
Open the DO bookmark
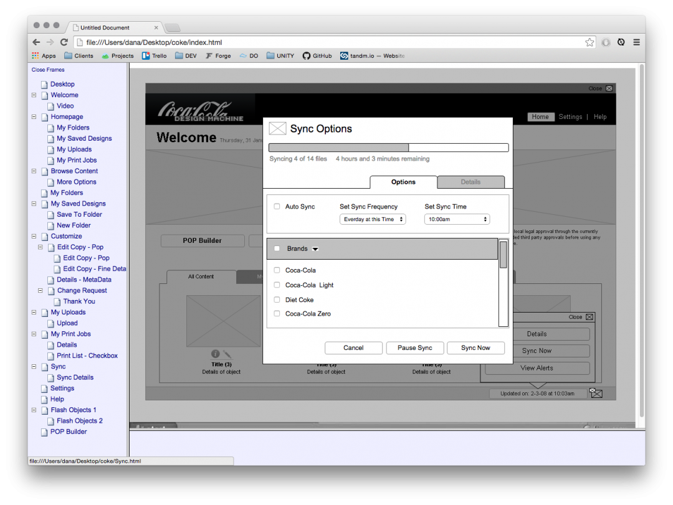pos(249,56)
